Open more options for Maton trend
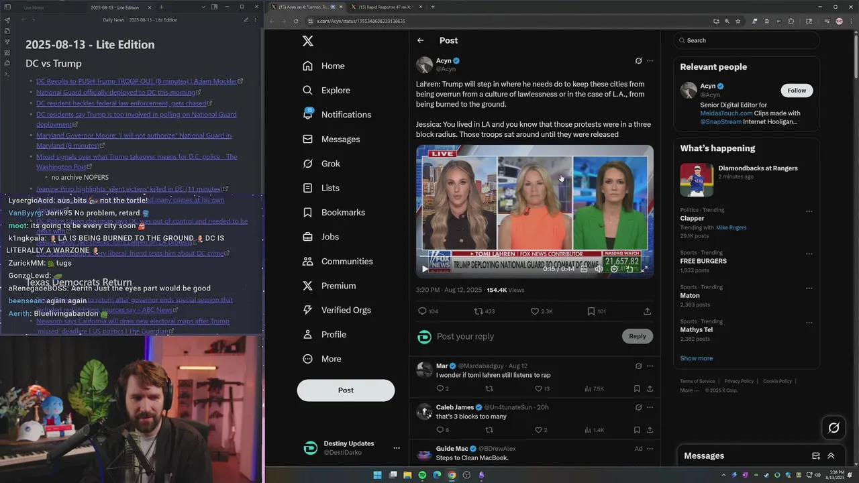This screenshot has width=859, height=483. point(809,288)
